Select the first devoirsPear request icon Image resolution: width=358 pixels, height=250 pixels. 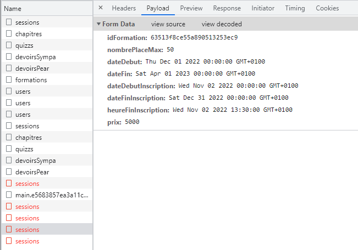point(9,69)
